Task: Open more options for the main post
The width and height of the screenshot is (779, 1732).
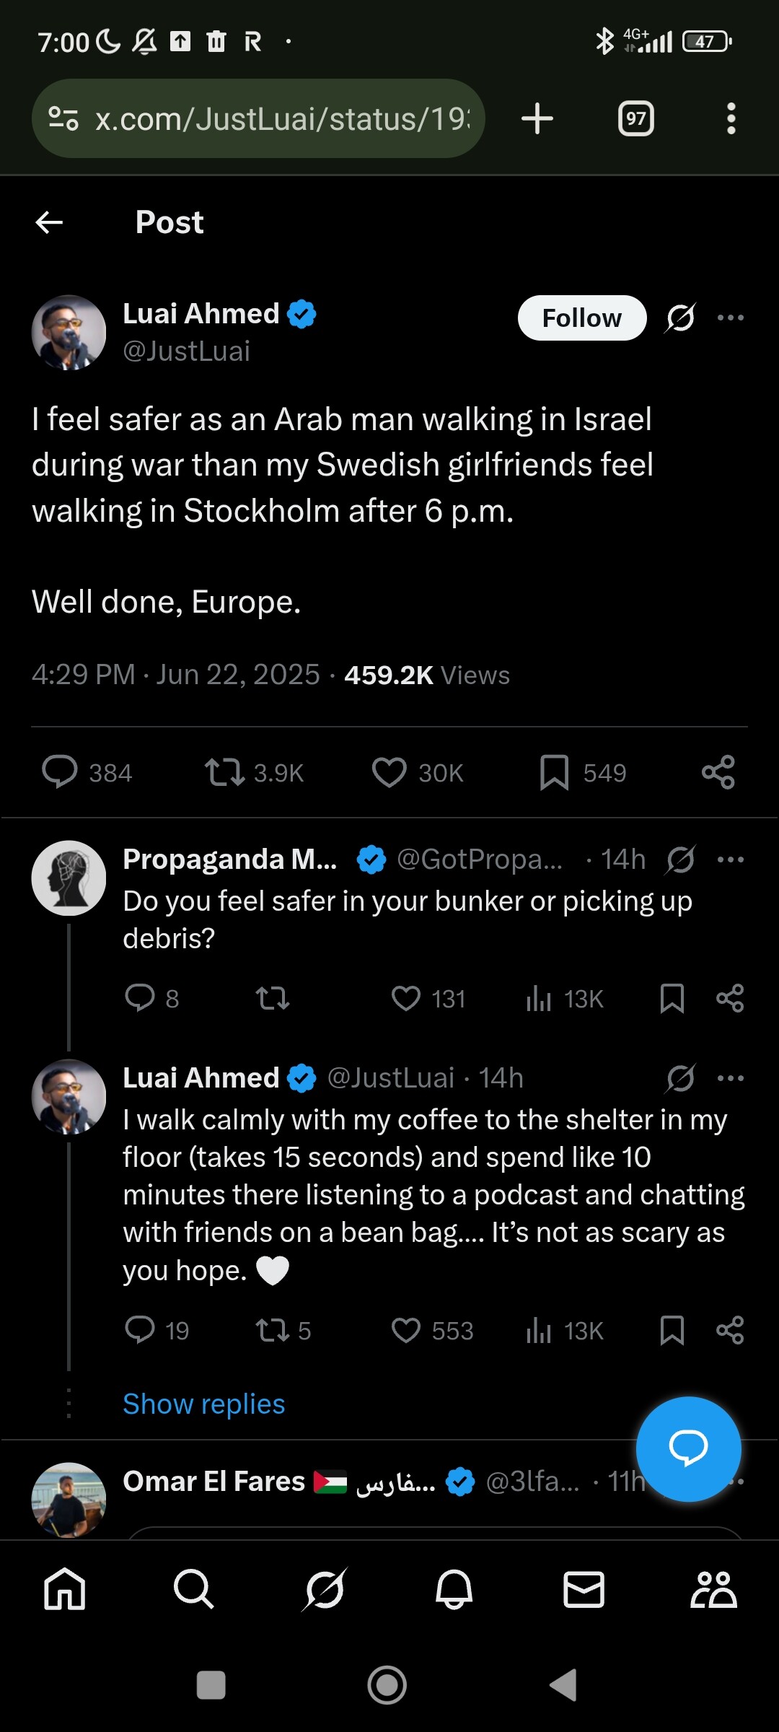Action: [x=731, y=318]
